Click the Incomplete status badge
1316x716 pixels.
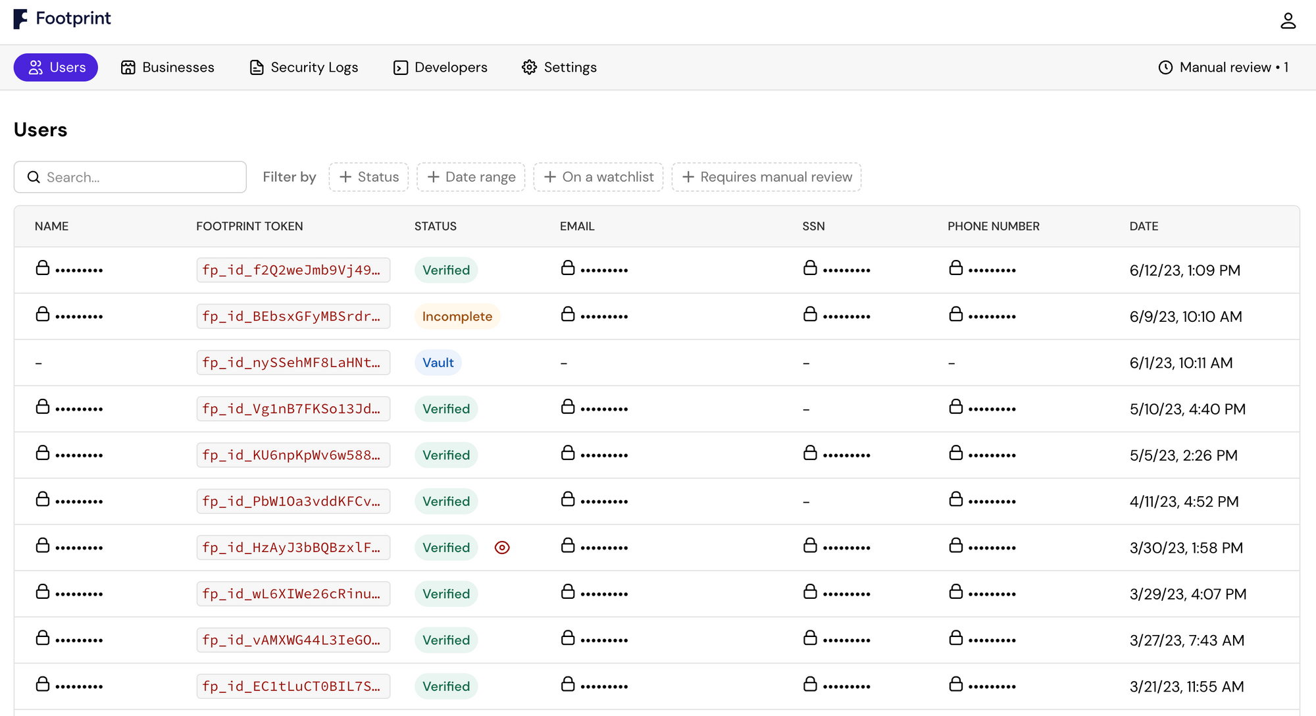(457, 317)
